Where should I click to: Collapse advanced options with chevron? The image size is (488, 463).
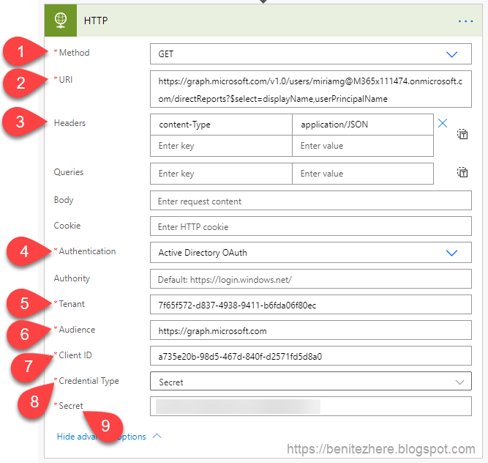tap(157, 436)
